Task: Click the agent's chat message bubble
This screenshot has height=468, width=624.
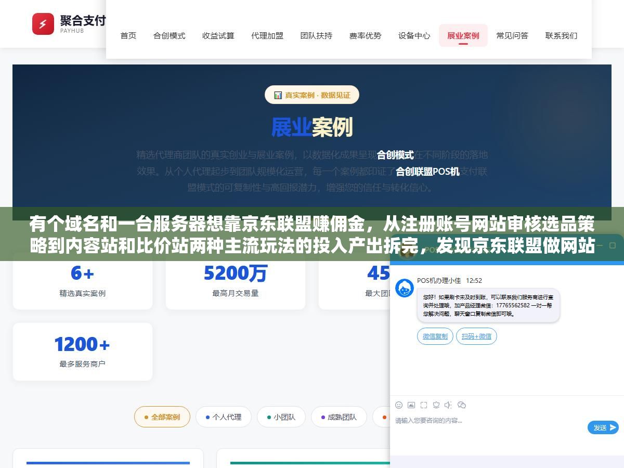Action: tap(488, 305)
